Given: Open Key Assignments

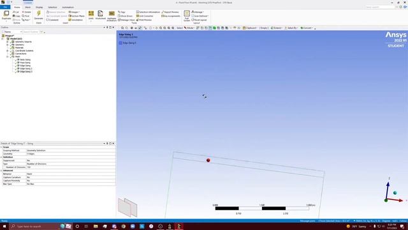Looking at the screenshot, I should [171, 16].
